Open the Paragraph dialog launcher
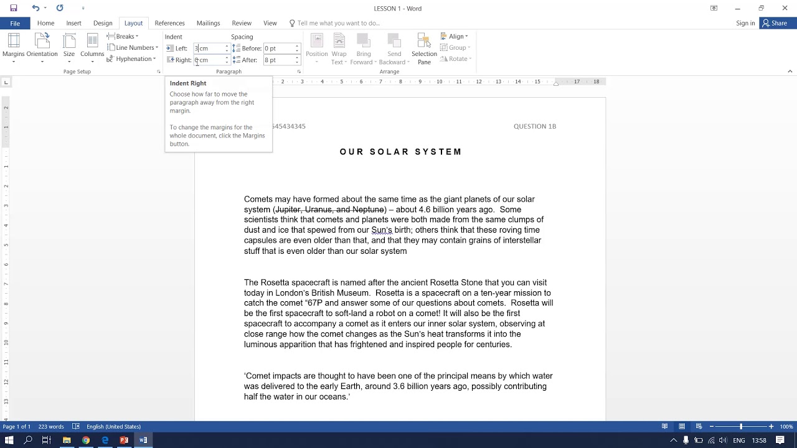This screenshot has height=448, width=797. (x=299, y=72)
